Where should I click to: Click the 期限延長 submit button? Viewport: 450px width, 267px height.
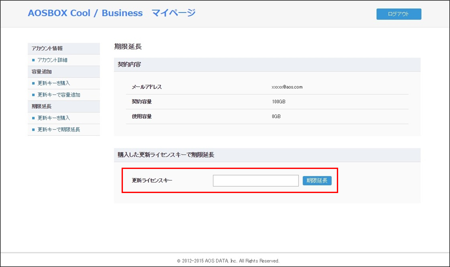[x=317, y=180]
